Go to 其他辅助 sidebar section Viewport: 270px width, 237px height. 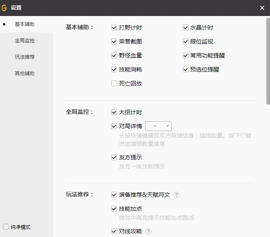25,74
